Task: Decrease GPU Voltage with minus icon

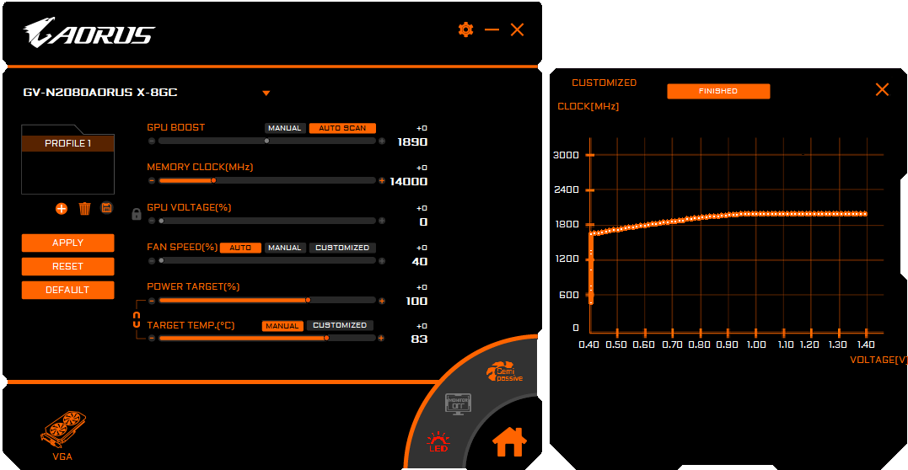Action: (x=152, y=221)
